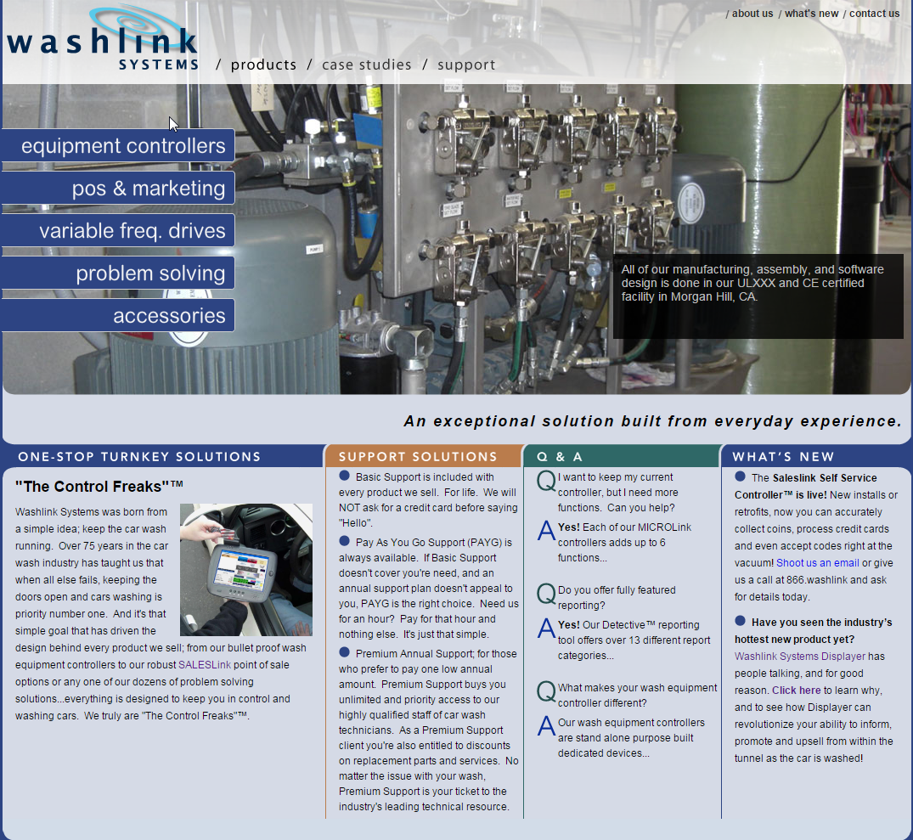Open the products menu
This screenshot has width=913, height=840.
pos(263,65)
